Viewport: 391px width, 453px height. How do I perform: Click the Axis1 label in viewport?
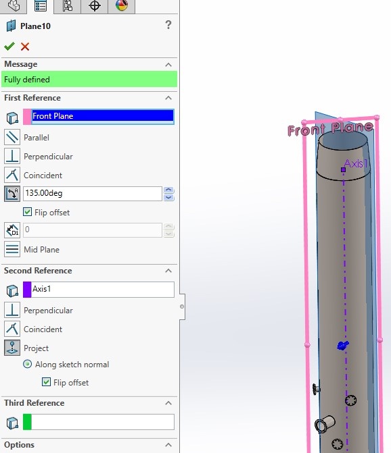click(356, 163)
